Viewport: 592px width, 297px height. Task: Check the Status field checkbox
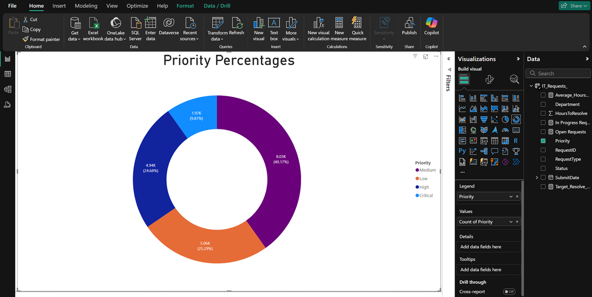click(x=543, y=169)
